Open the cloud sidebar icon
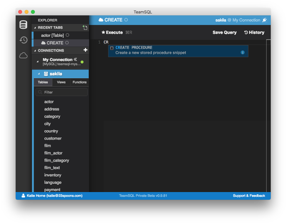 coord(23,55)
